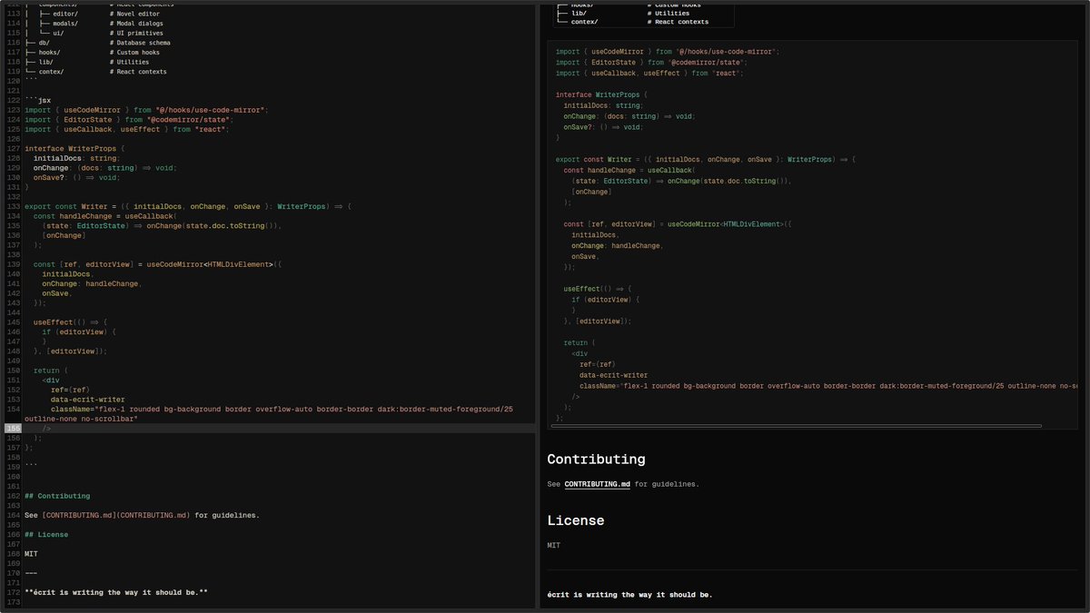Click 'hooks/ # Custom hooks' line in editor

point(94,53)
